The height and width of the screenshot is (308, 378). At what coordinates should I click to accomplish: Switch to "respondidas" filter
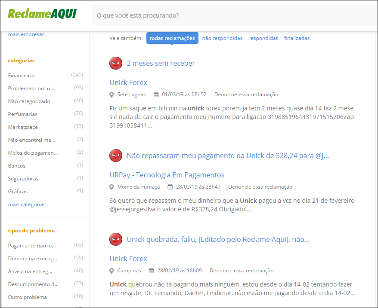coord(263,38)
